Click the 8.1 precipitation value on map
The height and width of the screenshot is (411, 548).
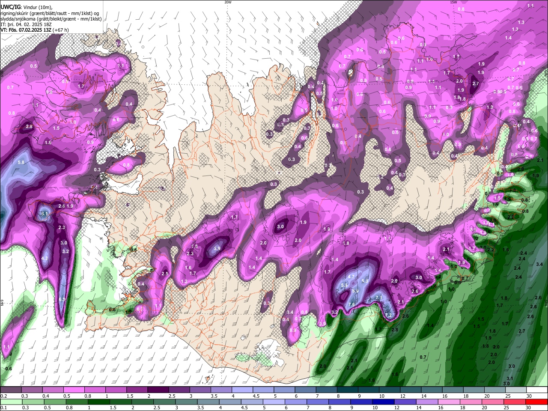click(x=45, y=214)
